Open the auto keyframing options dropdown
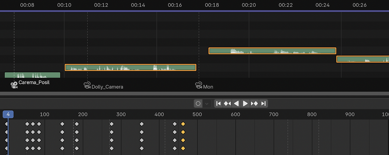The height and width of the screenshot is (155, 389). click(x=207, y=104)
